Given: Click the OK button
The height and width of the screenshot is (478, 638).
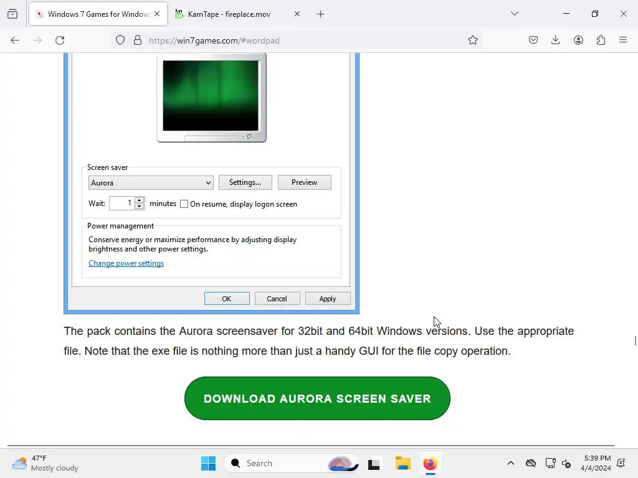Looking at the screenshot, I should point(227,299).
